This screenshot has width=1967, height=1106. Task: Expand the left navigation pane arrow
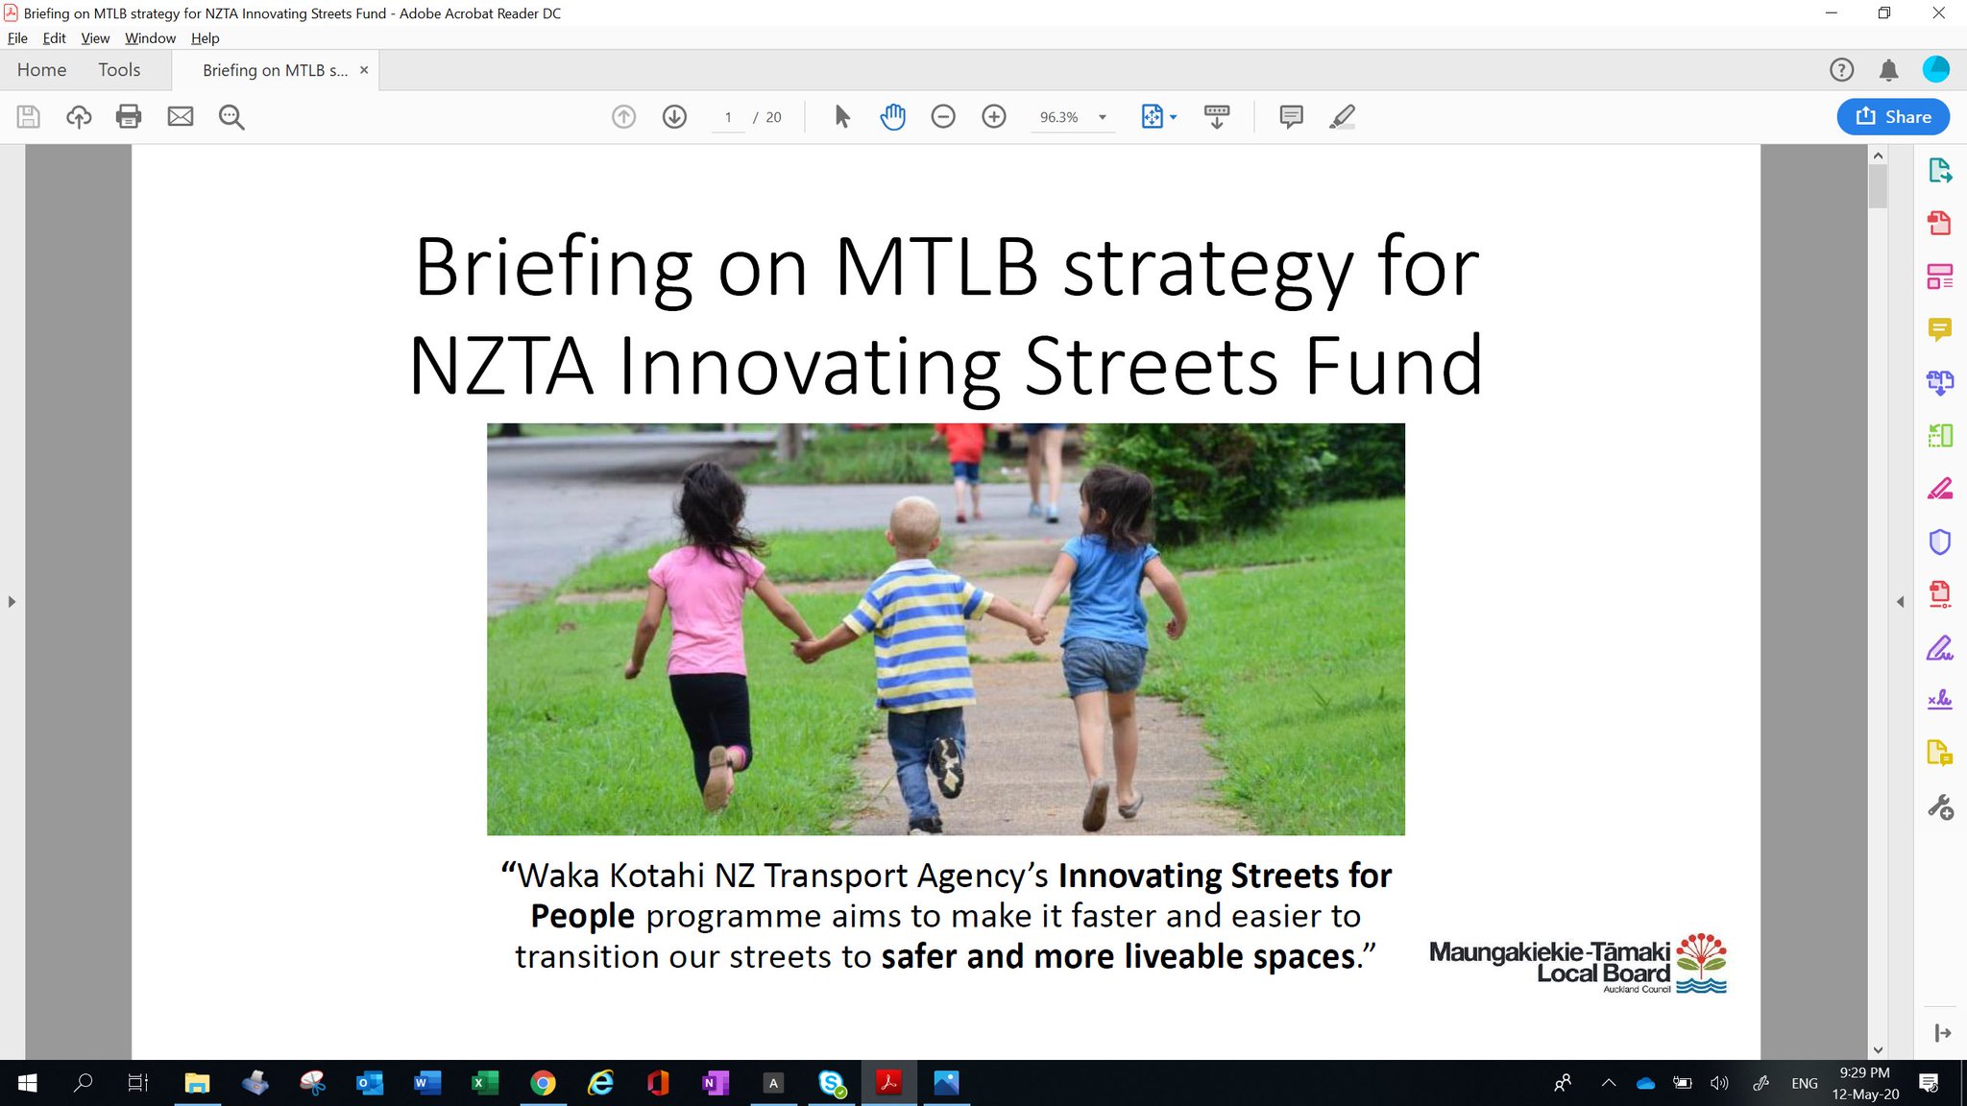point(12,602)
